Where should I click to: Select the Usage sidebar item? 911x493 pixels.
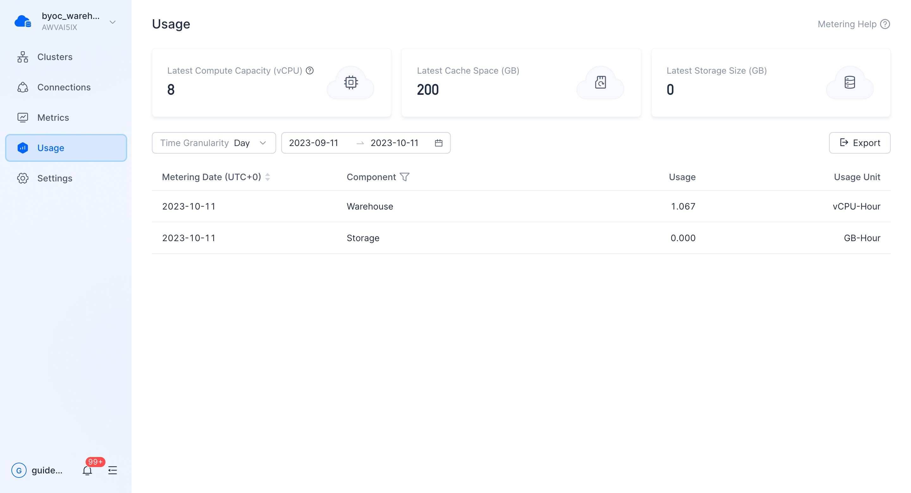[x=66, y=148]
